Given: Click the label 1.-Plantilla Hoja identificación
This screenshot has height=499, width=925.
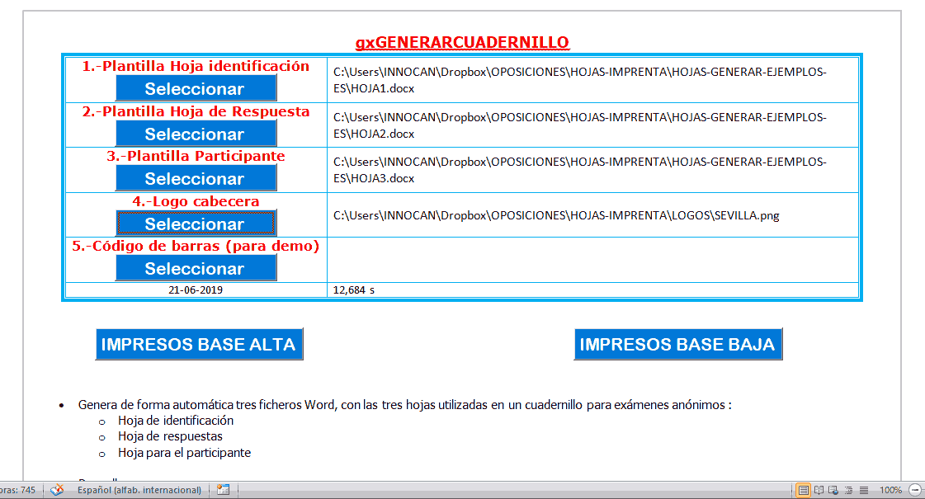Looking at the screenshot, I should click(196, 66).
